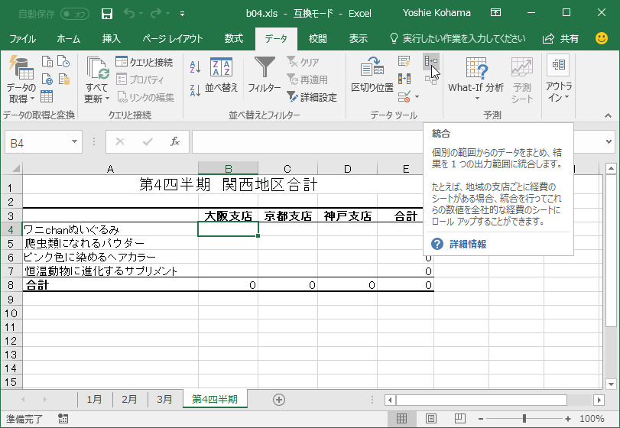Open Queries & Connections (クエリと接続) pane
Image resolution: width=620 pixels, height=428 pixels.
144,62
